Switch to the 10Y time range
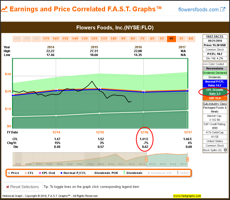The height and width of the screenshot is (200, 230). pyautogui.click(x=114, y=39)
